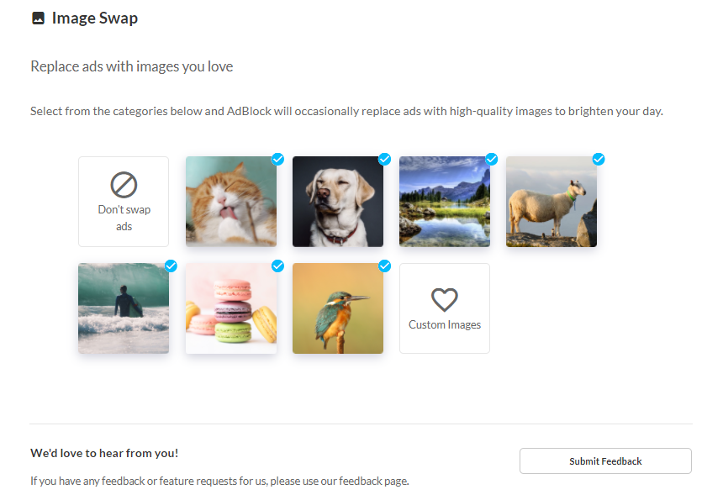Select the orange cat image category
Screen dimensions: 723x500
231,202
